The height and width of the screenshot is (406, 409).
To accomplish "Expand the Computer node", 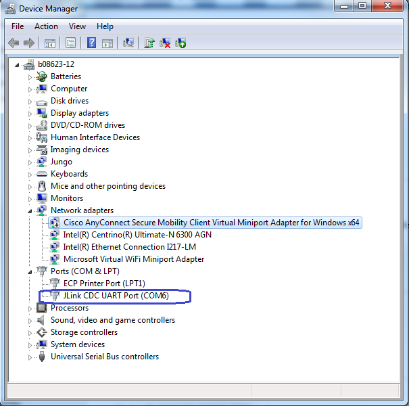I will [30, 89].
